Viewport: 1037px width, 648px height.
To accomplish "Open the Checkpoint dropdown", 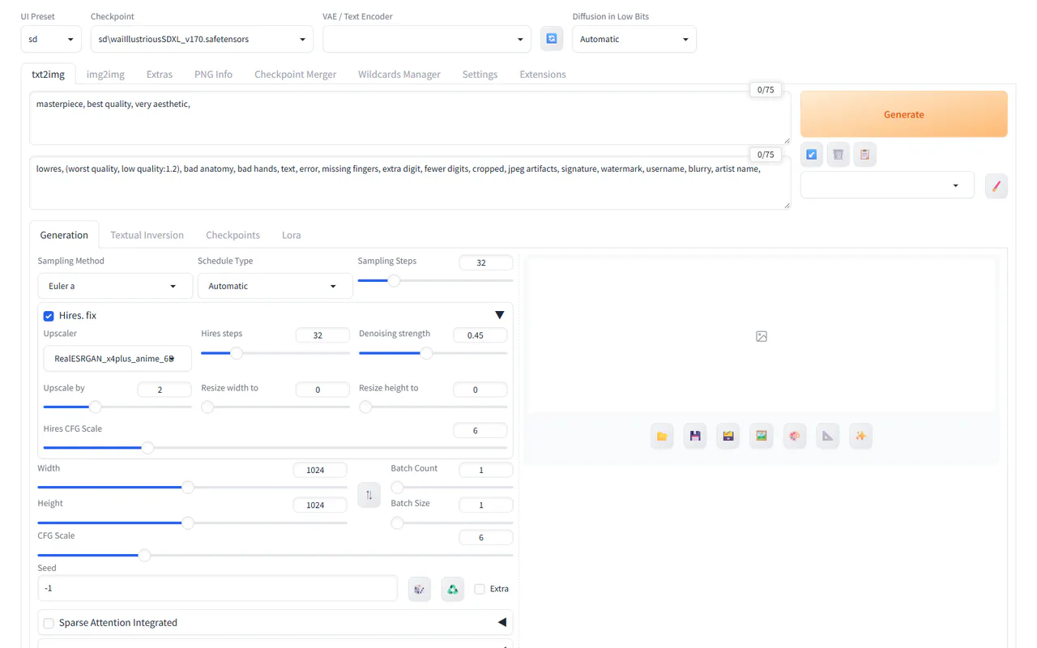I will (202, 39).
